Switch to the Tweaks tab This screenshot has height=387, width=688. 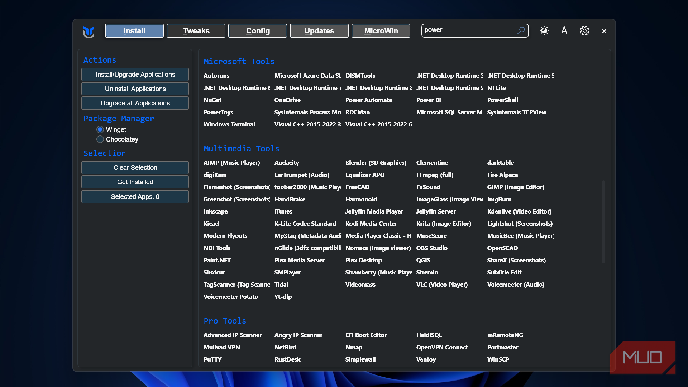point(196,31)
